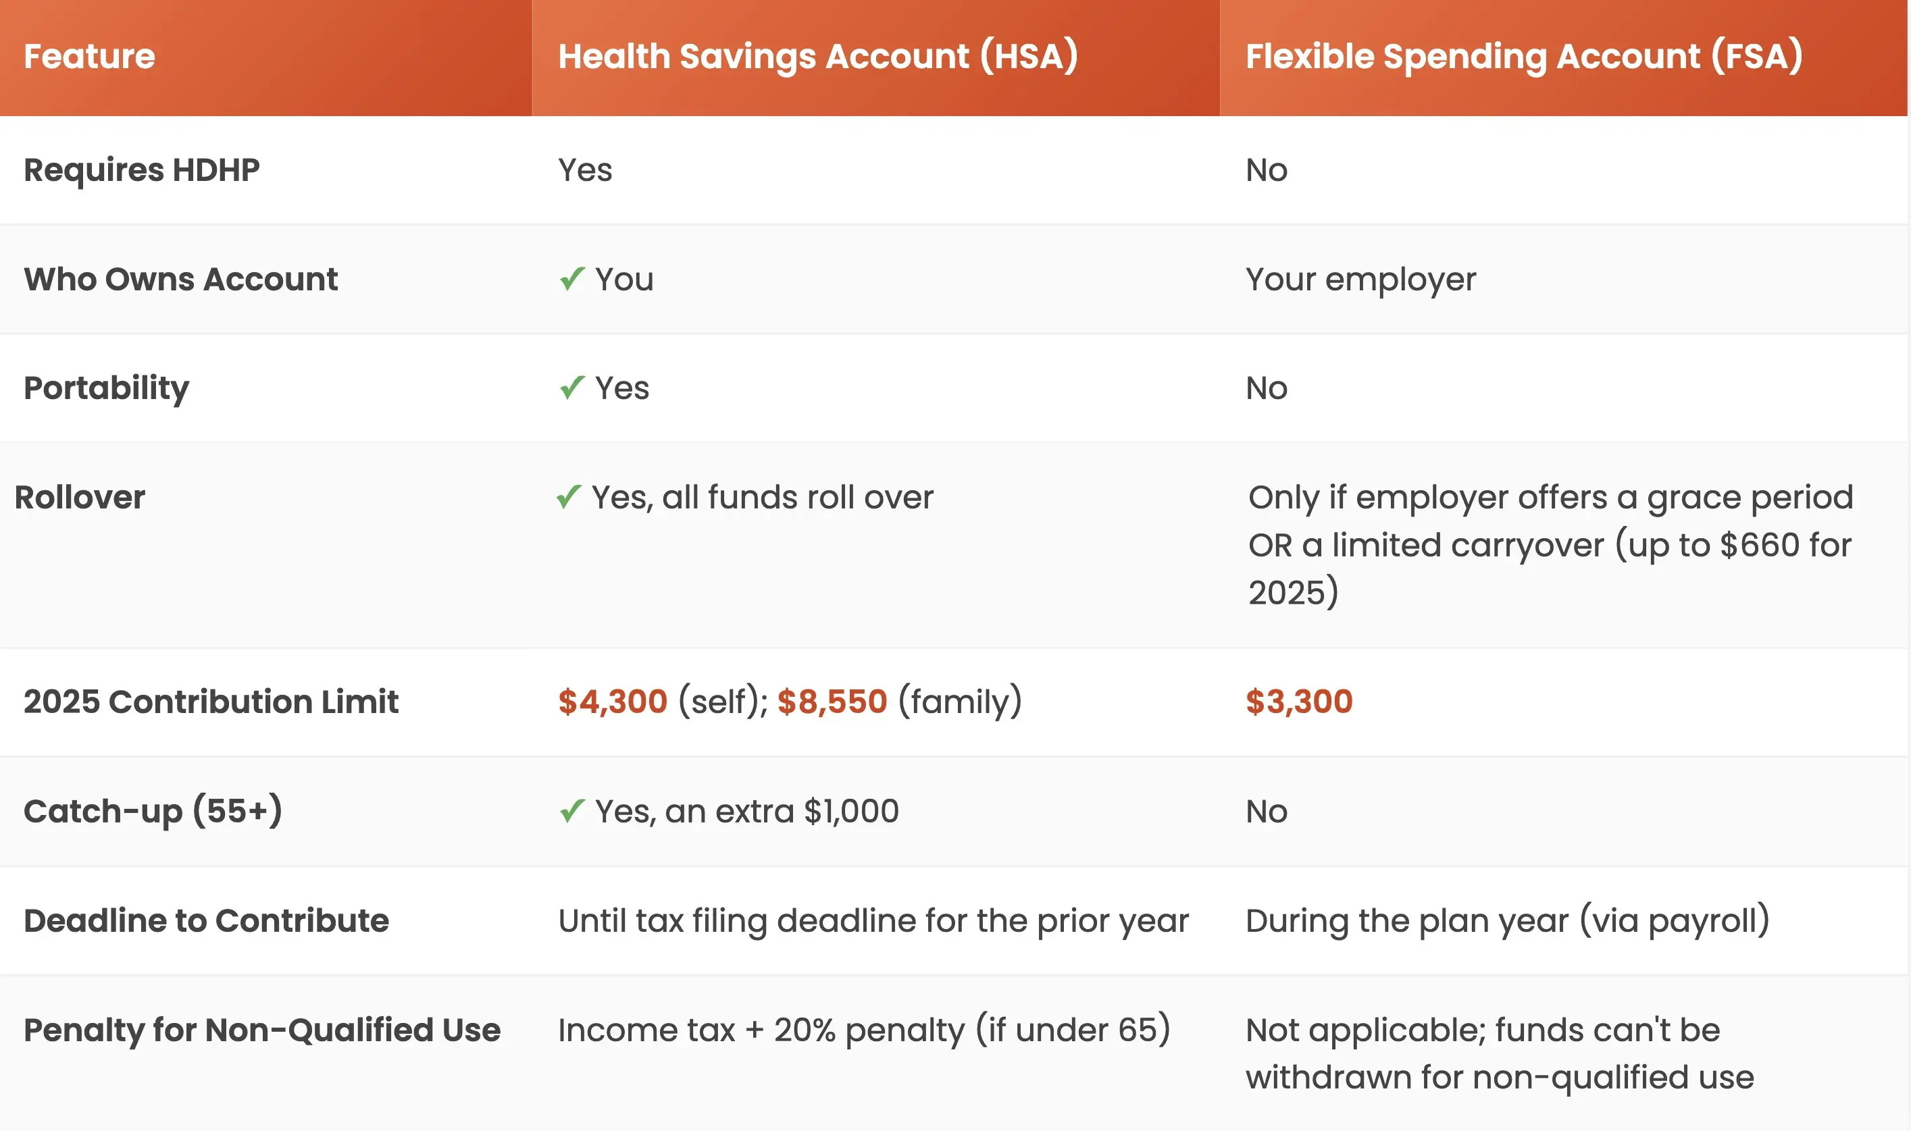Click the "Flexible Spending Account (FSA)" header
The width and height of the screenshot is (1911, 1131).
[1523, 57]
